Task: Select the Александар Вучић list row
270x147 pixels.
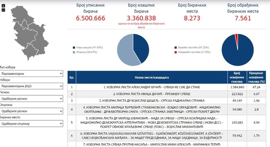Action: coord(167,87)
